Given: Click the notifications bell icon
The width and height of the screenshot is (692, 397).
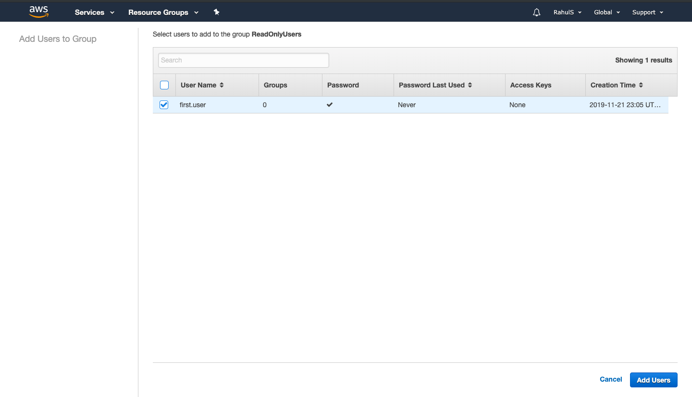Looking at the screenshot, I should [536, 12].
